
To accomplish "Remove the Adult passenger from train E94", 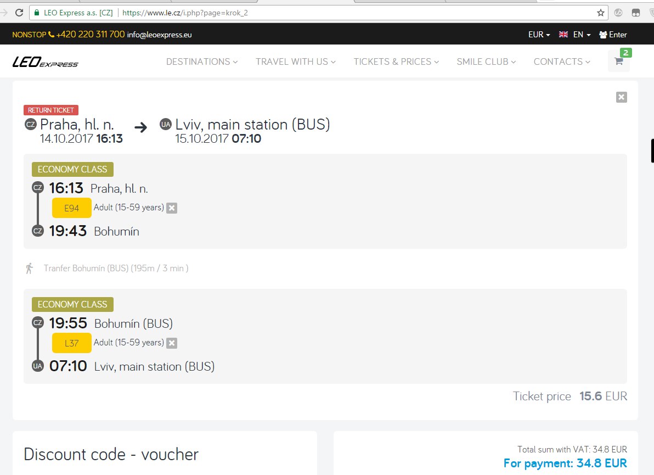I will point(172,208).
